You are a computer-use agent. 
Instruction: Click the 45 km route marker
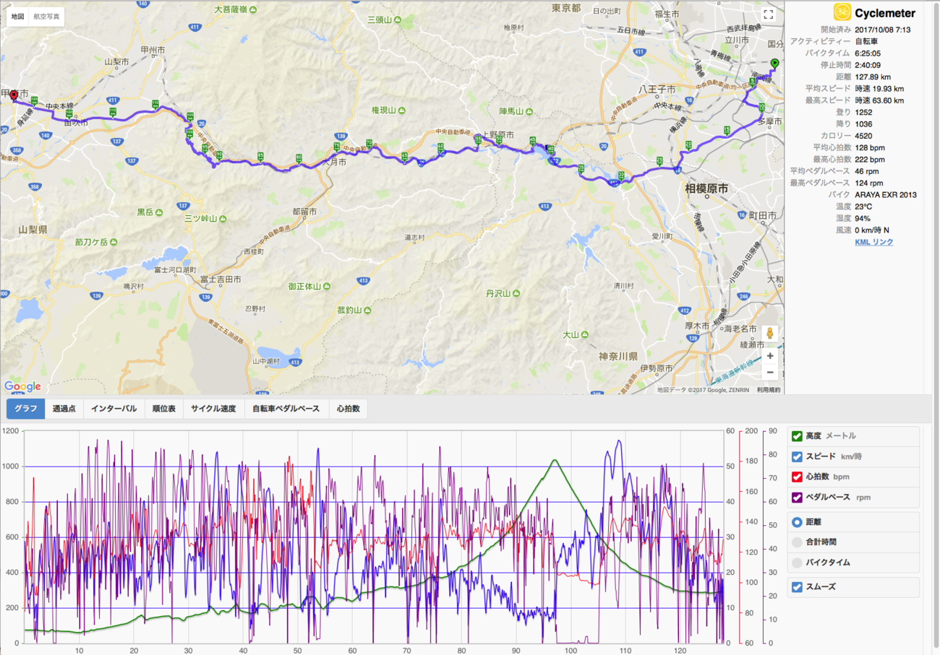pyautogui.click(x=533, y=141)
